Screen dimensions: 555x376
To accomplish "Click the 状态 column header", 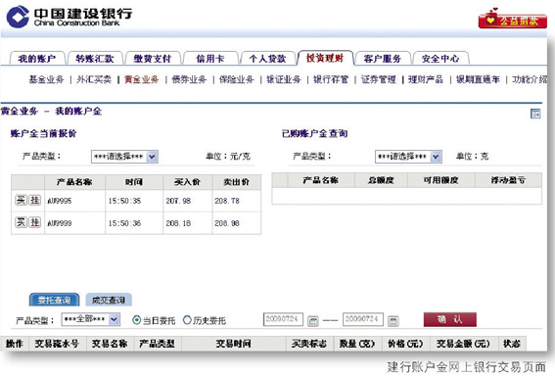I will 512,344.
